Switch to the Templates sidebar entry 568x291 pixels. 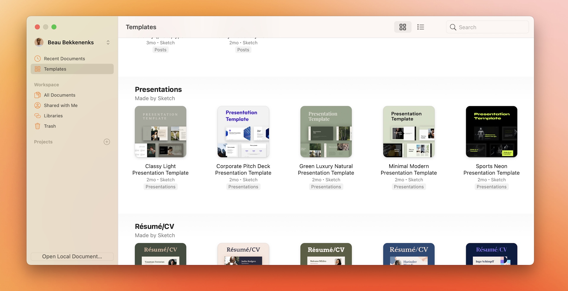[x=55, y=69]
